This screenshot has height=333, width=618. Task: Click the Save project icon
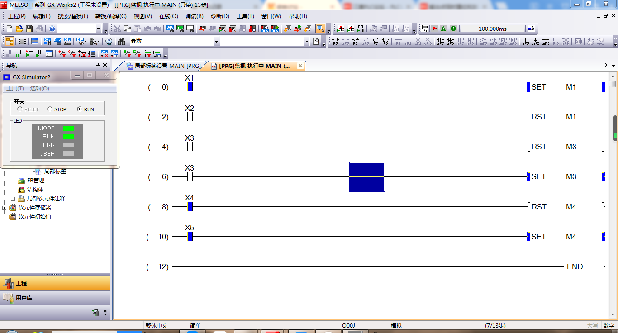coord(29,29)
